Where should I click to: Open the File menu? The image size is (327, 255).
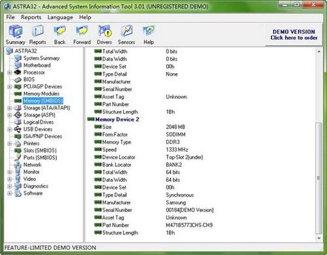10,17
